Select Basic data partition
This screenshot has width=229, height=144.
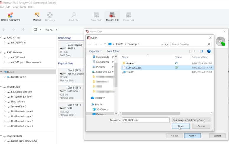(21, 92)
